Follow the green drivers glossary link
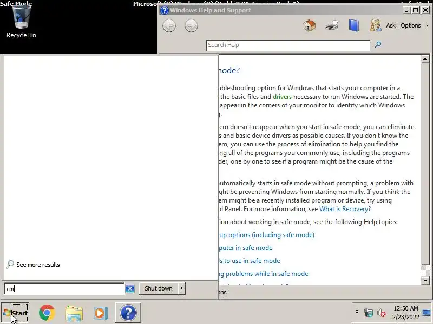The height and width of the screenshot is (324, 433). 282,97
